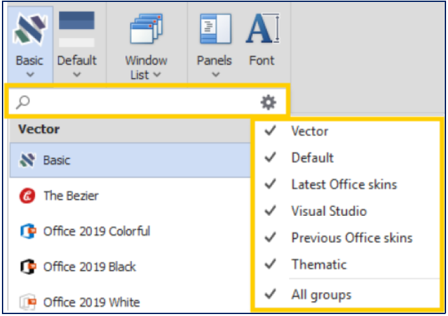Select the Vector menu entry label

click(x=310, y=131)
